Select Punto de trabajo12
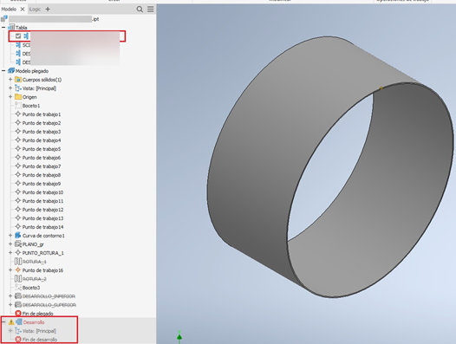This screenshot has height=344, width=456. [x=42, y=210]
